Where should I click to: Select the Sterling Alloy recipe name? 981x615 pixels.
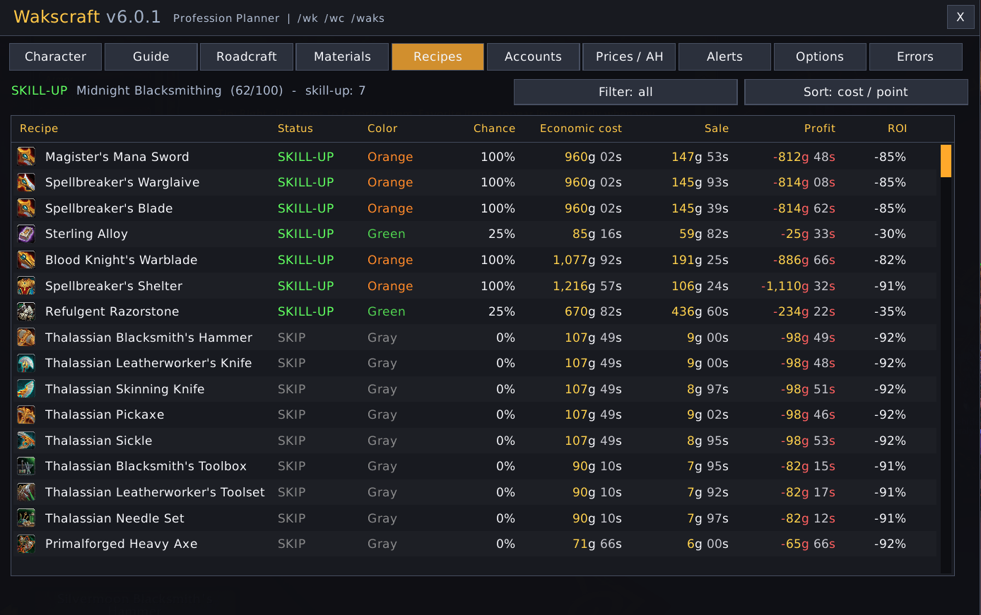(x=86, y=234)
